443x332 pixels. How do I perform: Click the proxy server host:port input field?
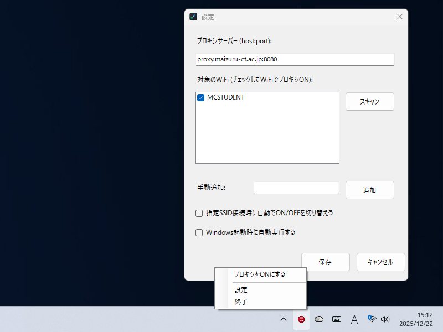tap(295, 59)
